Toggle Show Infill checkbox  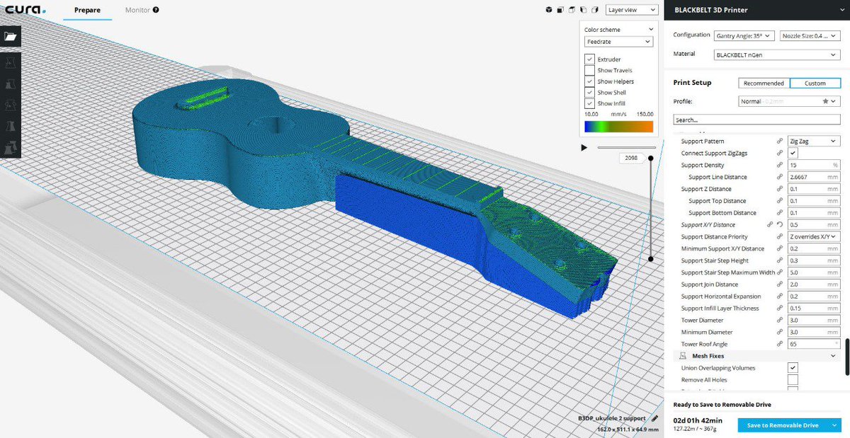pos(589,103)
